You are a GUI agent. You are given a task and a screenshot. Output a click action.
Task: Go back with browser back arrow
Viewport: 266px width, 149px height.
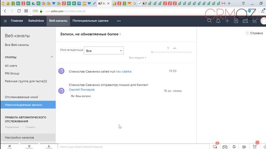(5, 11)
